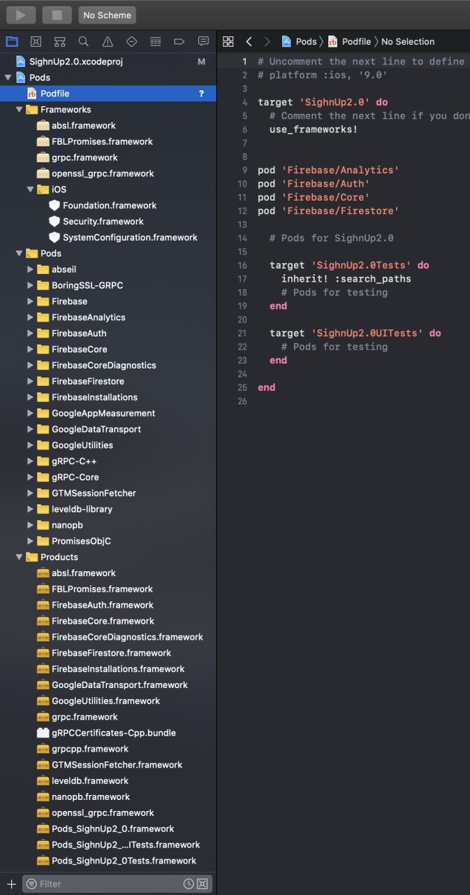Expand the FirebaseAuth folder
The image size is (470, 895).
click(30, 334)
